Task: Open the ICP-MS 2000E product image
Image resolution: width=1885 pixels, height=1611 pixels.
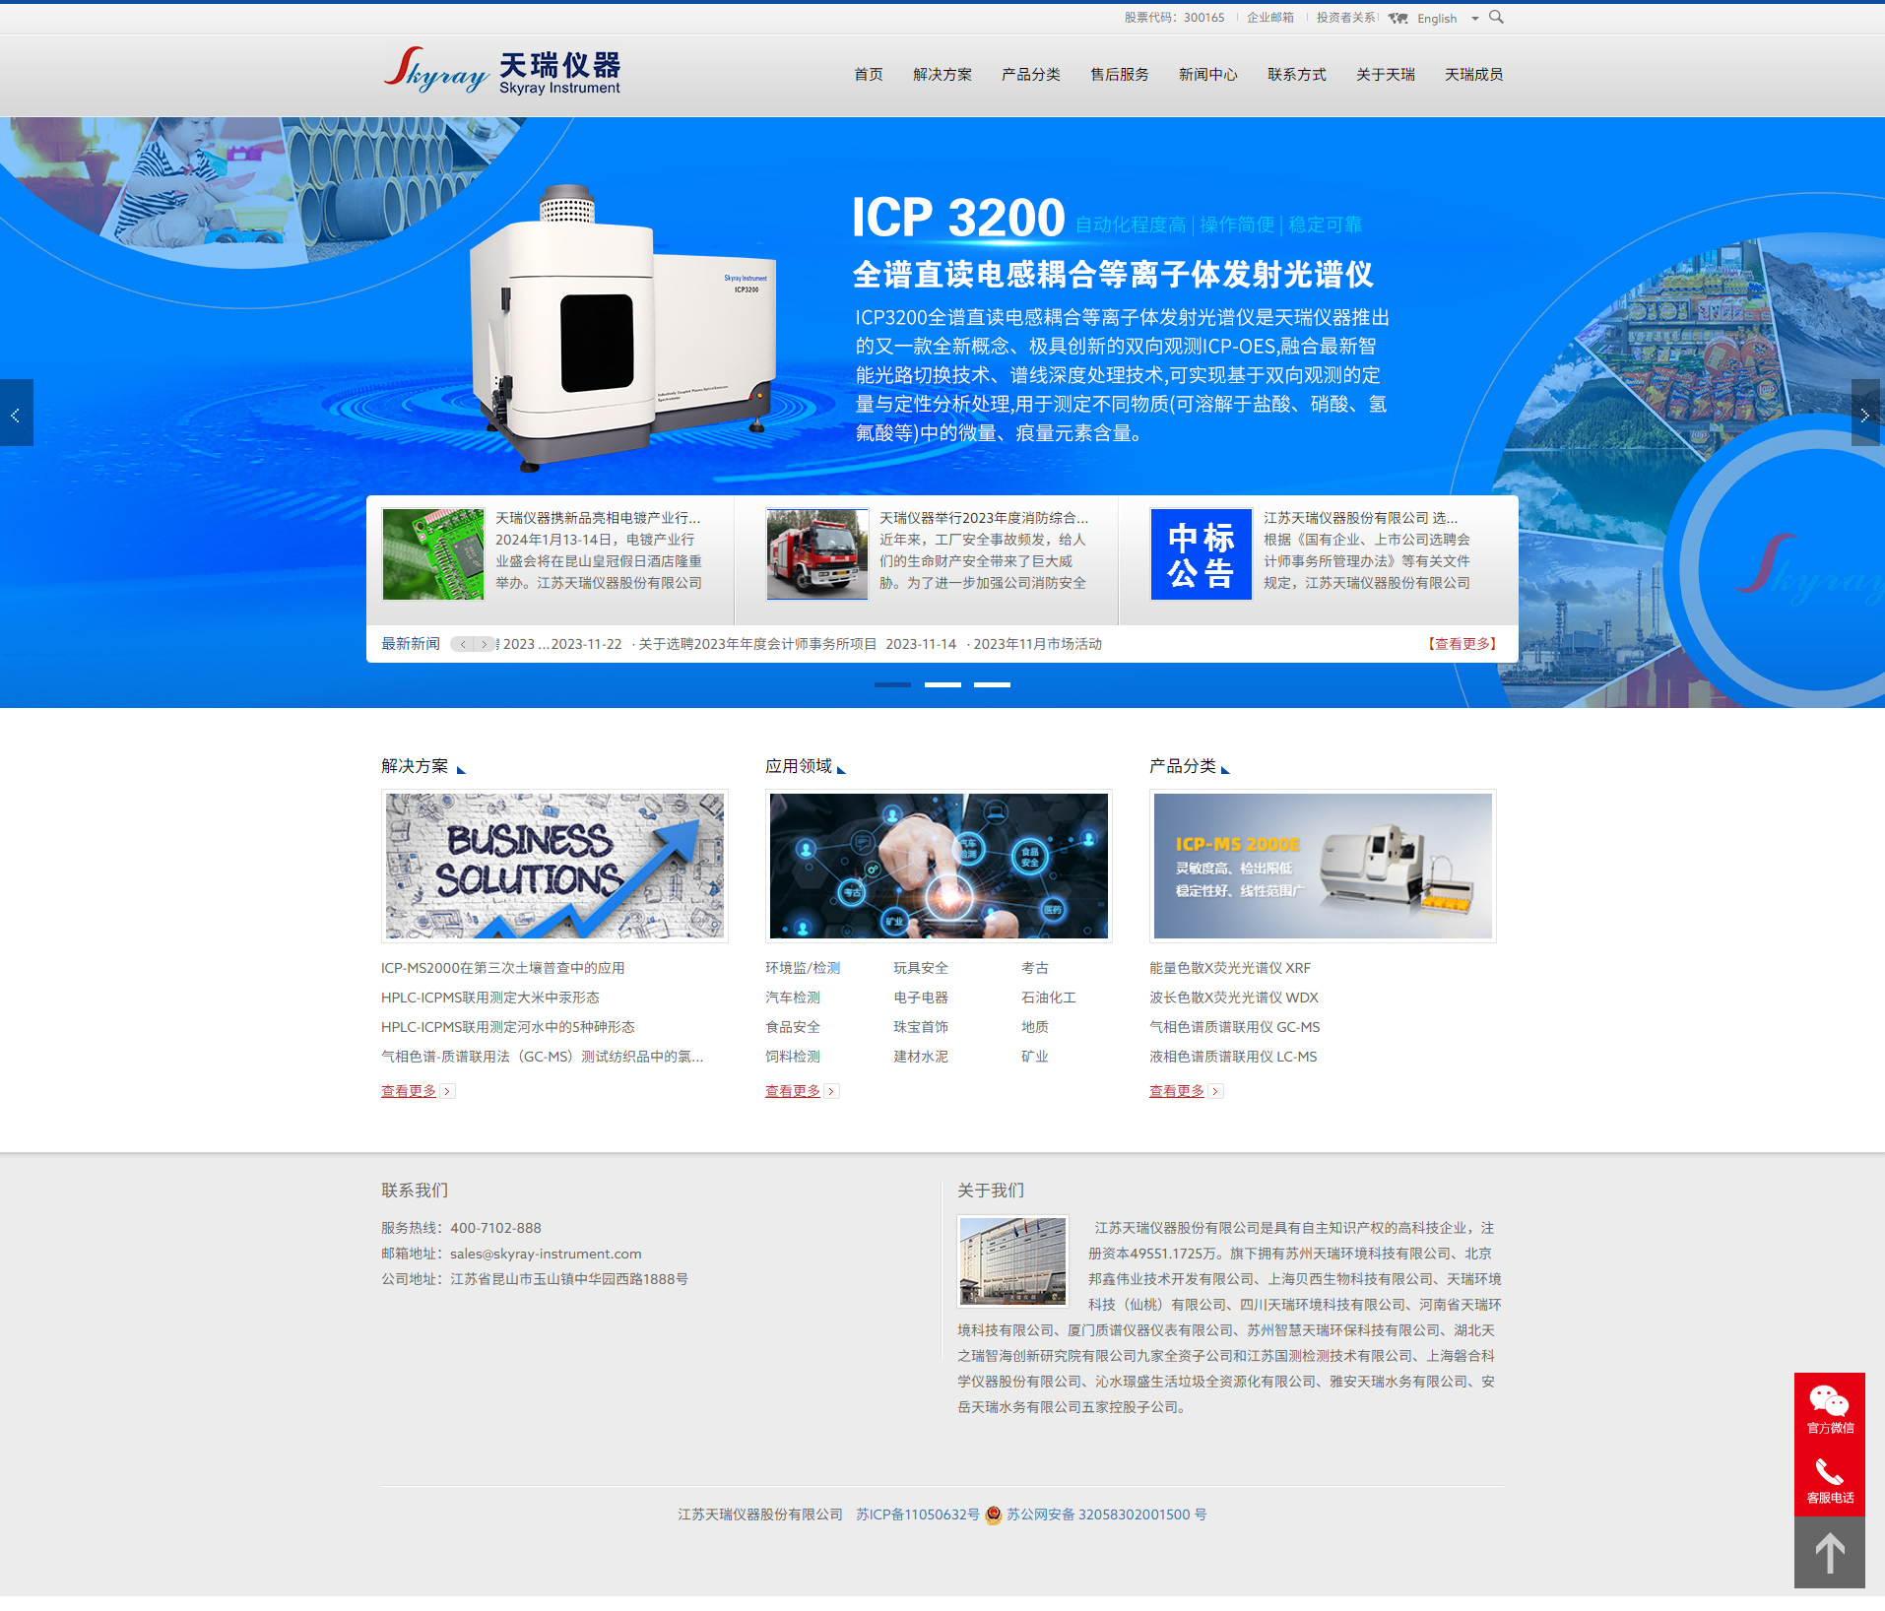Action: click(1323, 866)
